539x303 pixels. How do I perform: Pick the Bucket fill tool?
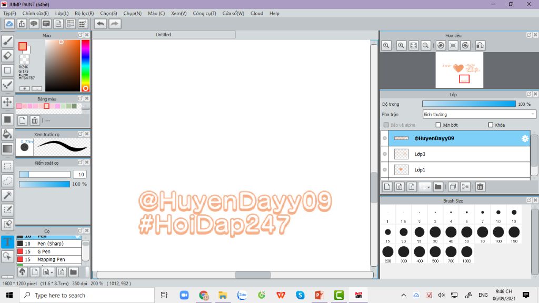[x=7, y=134]
